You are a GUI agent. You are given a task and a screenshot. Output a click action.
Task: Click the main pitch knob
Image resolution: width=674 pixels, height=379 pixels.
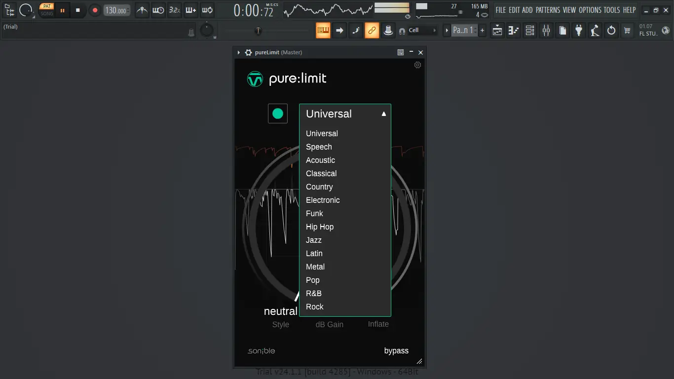(207, 31)
